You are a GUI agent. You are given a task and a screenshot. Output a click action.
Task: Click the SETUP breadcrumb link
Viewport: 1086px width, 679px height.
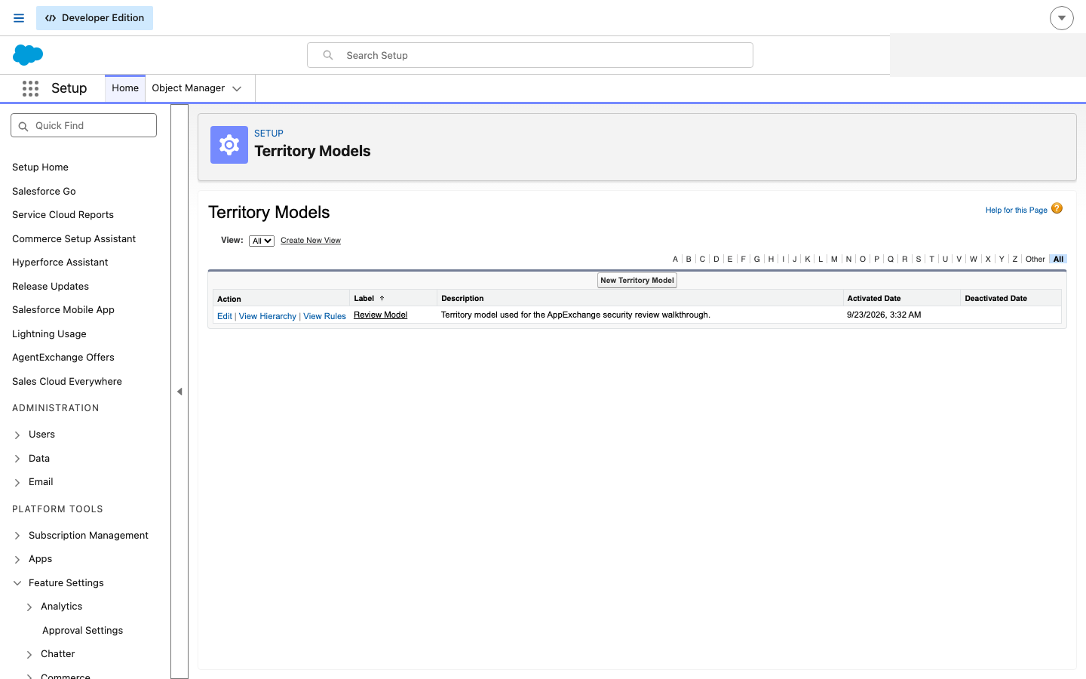268,134
